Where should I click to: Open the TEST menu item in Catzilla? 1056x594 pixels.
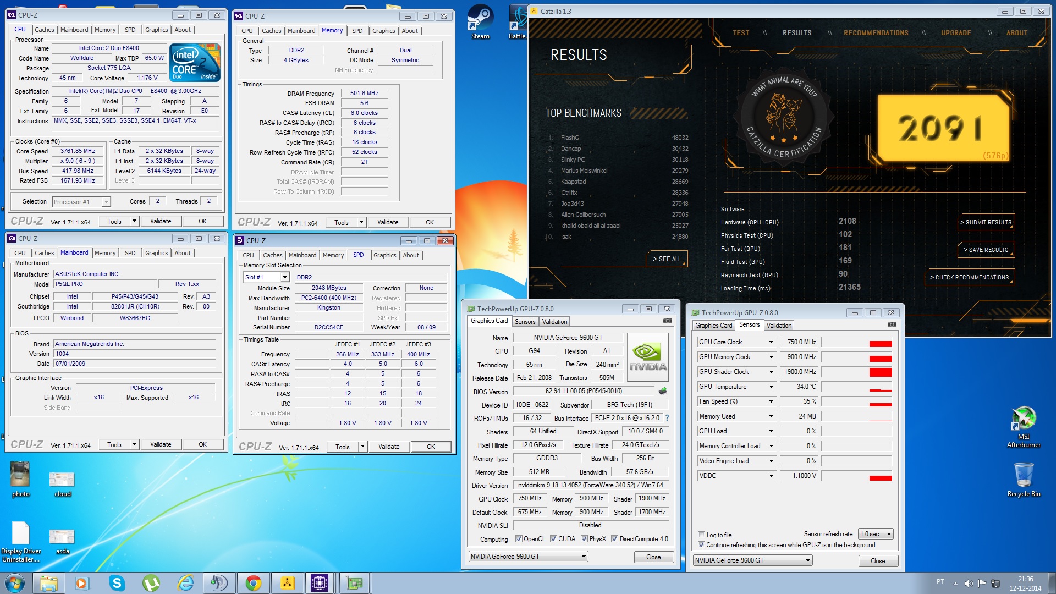coord(741,33)
